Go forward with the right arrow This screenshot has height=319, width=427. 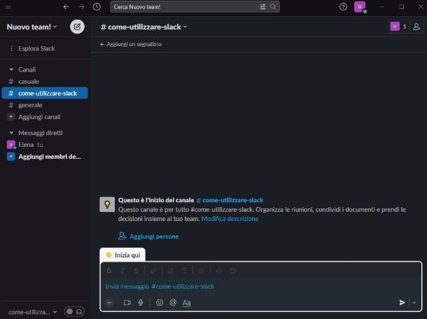click(81, 7)
